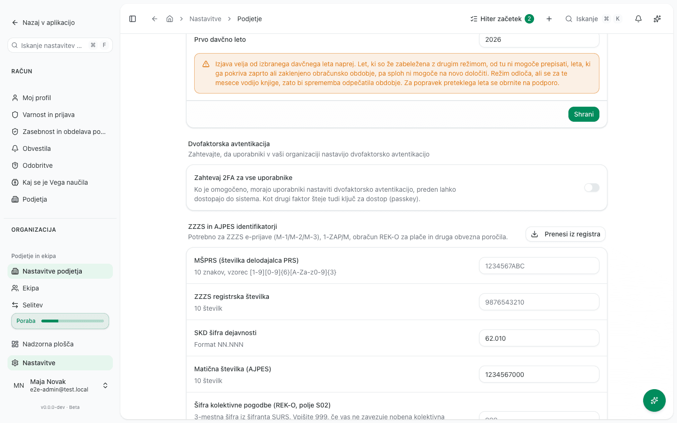Open the Iskanje search in header
This screenshot has width=677, height=423.
coord(593,19)
